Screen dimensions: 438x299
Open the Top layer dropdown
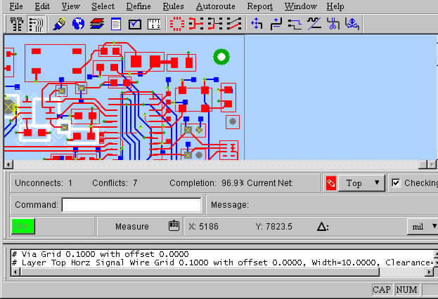click(x=361, y=183)
